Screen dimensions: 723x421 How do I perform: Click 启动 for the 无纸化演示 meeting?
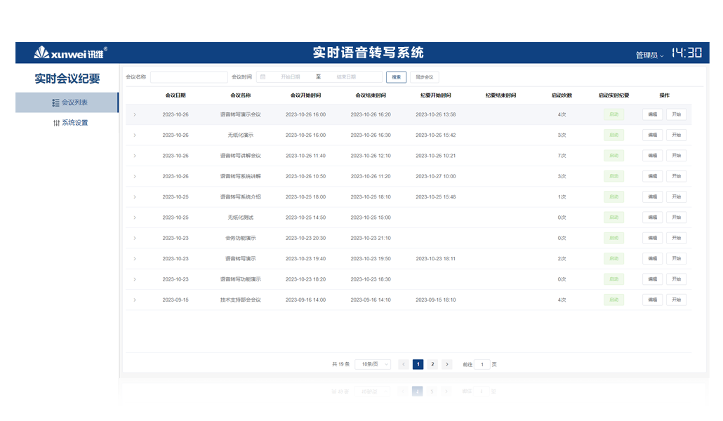(x=613, y=135)
